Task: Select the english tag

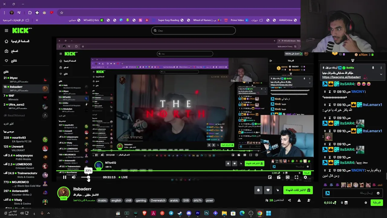Action: coord(116,200)
